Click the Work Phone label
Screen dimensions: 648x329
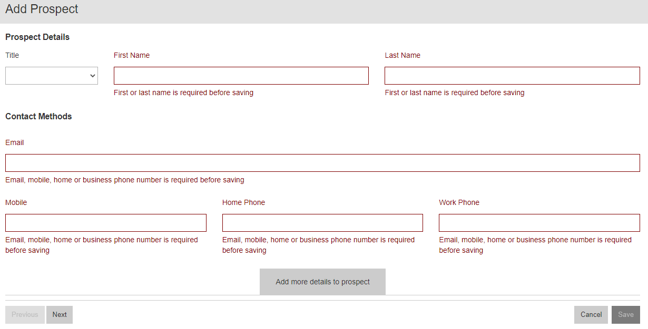click(459, 202)
